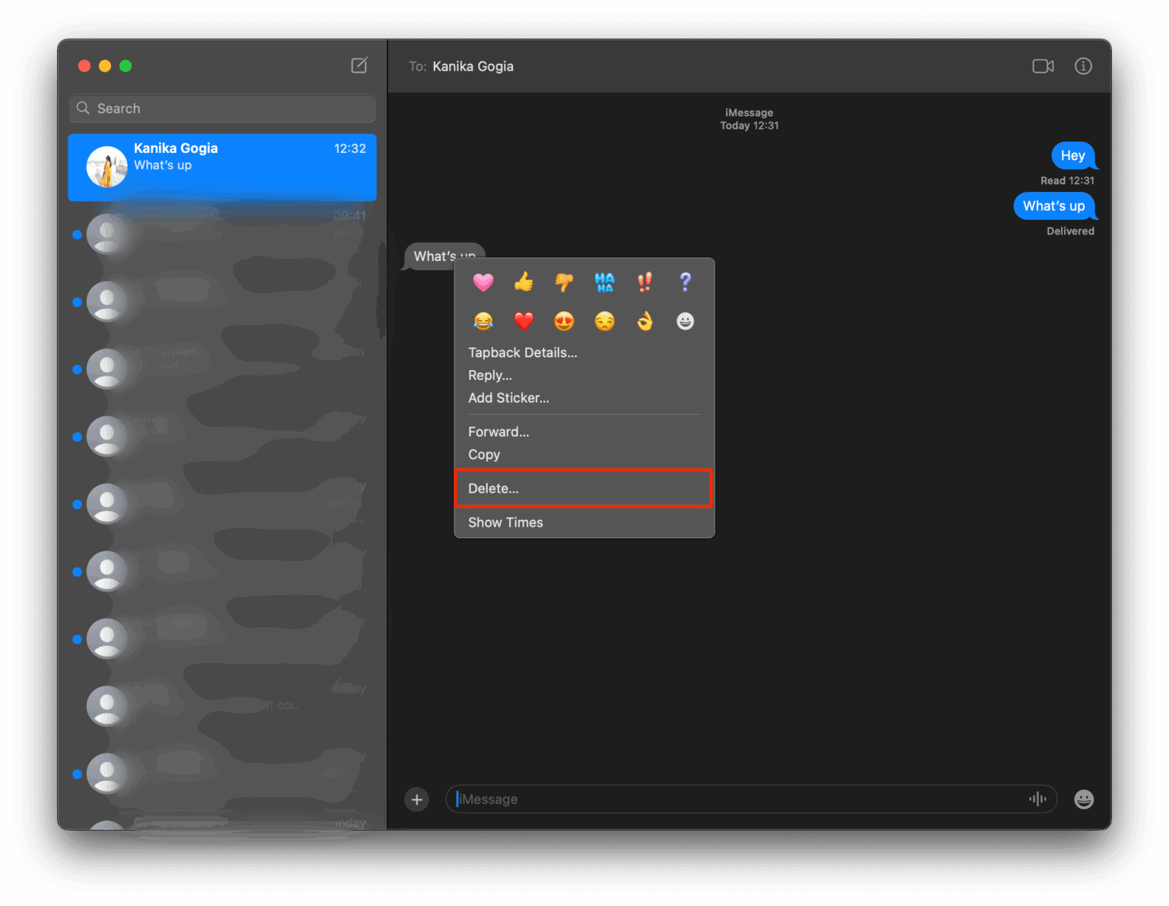Screen dimensions: 1169x906
Task: Select the Kanika Gogia conversation in the sidebar
Action: pyautogui.click(x=221, y=167)
